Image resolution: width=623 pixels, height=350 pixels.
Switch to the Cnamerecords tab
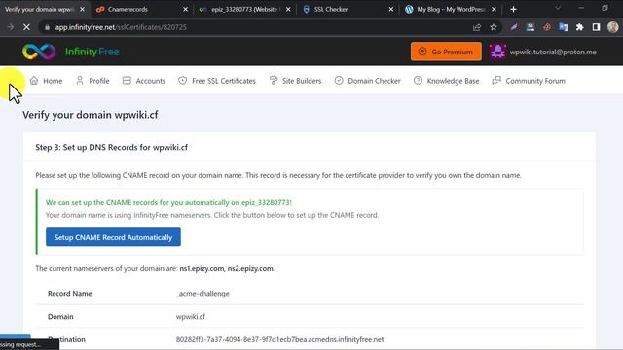coord(142,9)
